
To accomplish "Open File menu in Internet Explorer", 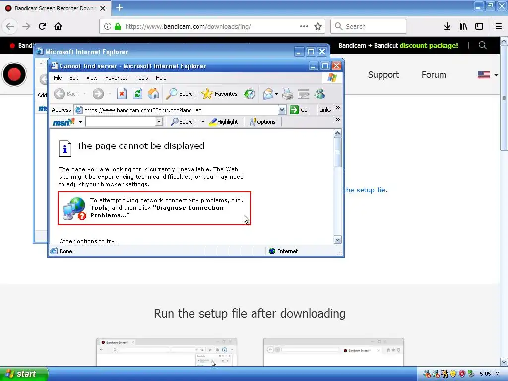I will 58,78.
